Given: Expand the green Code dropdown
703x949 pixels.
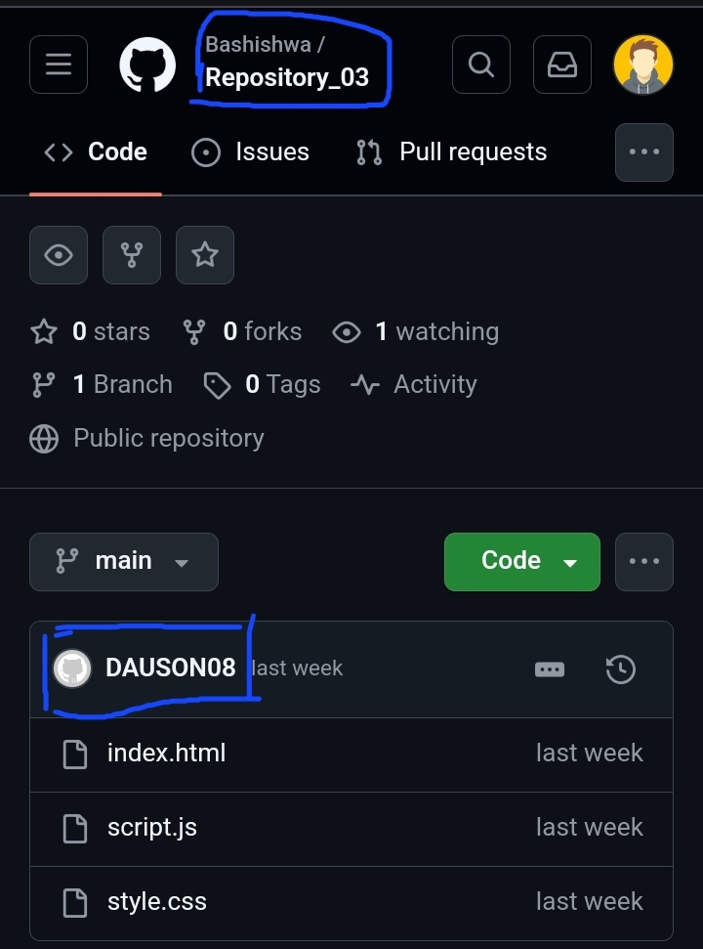Looking at the screenshot, I should tap(521, 561).
